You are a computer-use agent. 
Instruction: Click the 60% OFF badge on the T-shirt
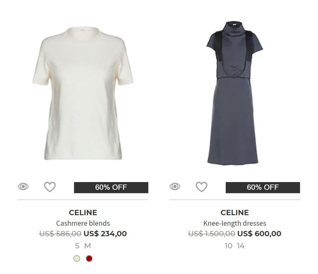tap(111, 188)
